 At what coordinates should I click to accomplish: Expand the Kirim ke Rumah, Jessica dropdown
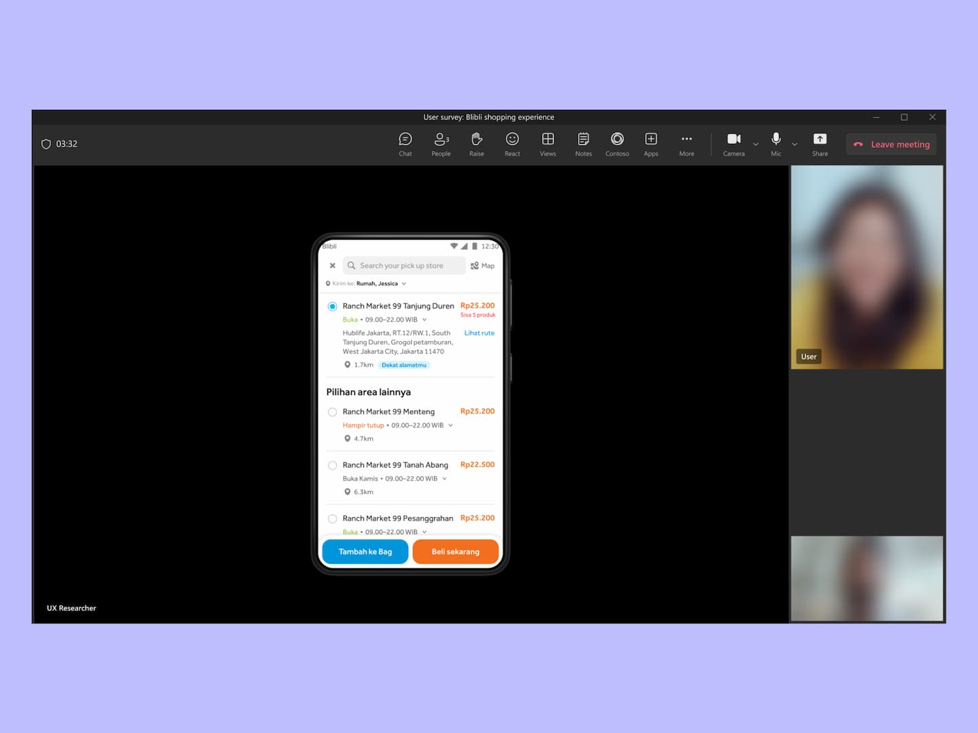pyautogui.click(x=366, y=284)
